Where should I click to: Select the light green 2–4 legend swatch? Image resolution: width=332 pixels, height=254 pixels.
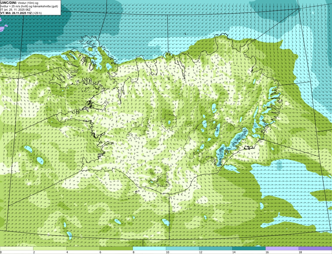tap(50, 248)
